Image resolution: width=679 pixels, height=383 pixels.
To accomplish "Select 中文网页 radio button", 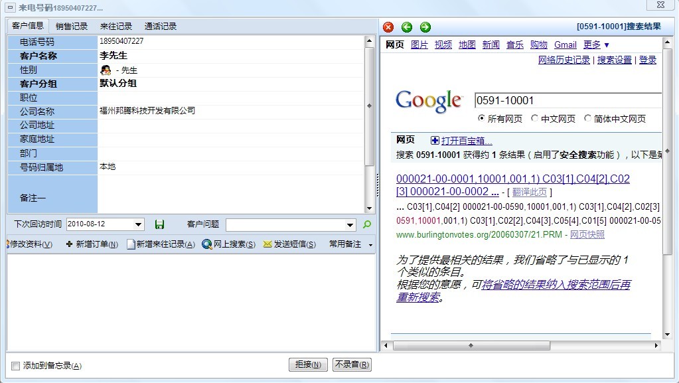I will tap(534, 118).
